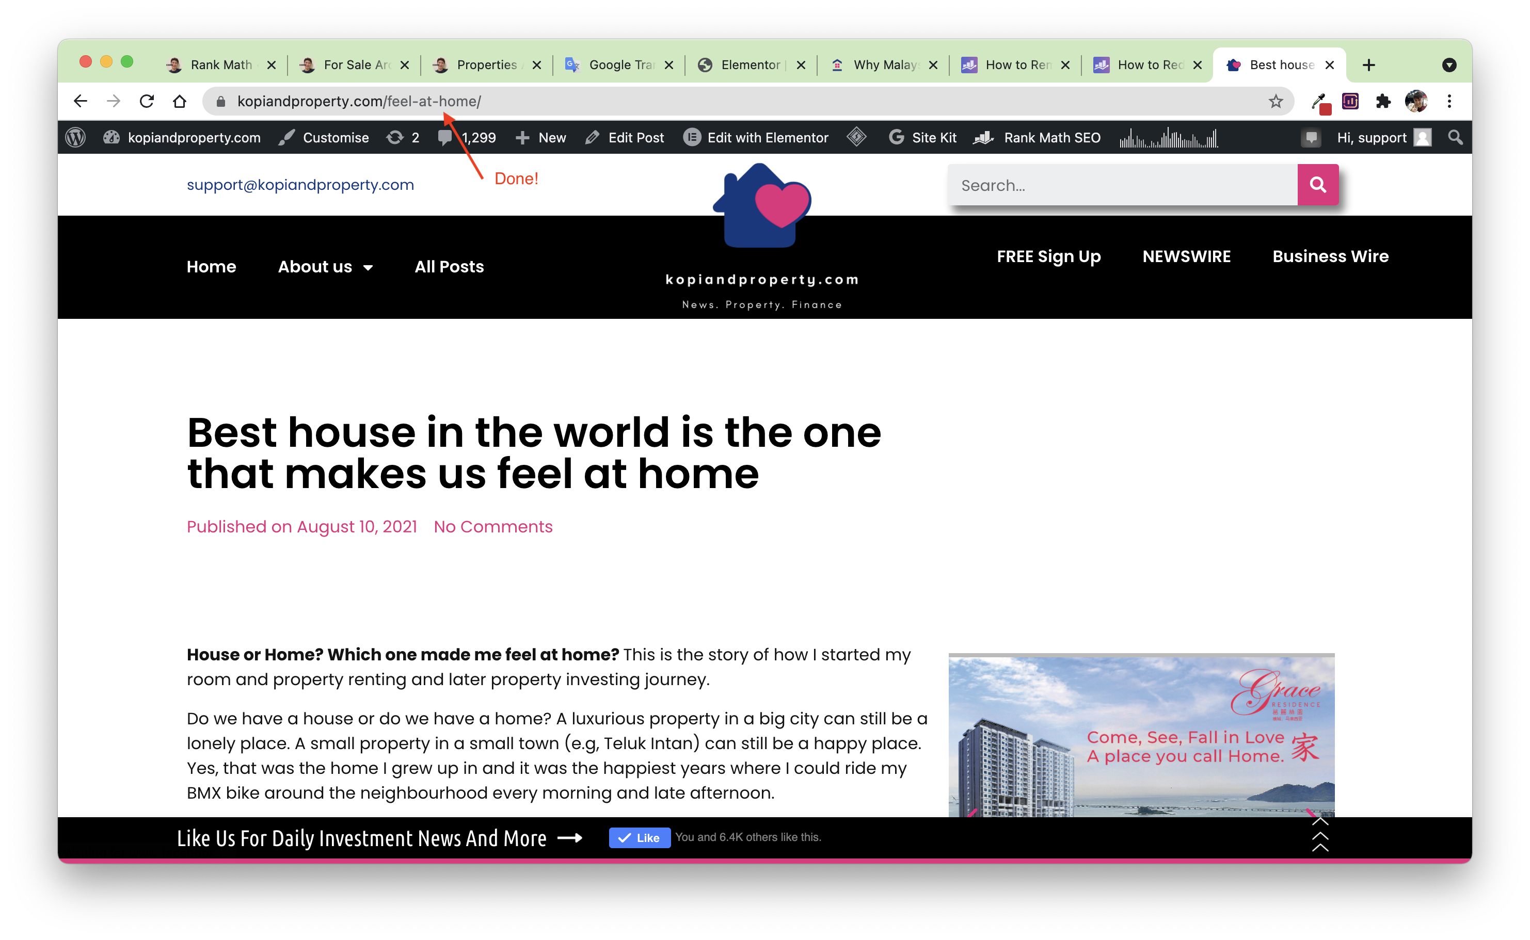
Task: Open the Extensions puzzle icon
Action: click(1382, 101)
